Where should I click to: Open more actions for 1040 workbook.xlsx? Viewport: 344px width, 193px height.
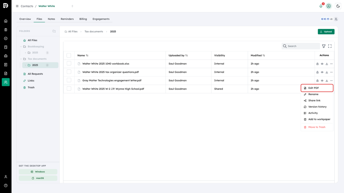331,64
